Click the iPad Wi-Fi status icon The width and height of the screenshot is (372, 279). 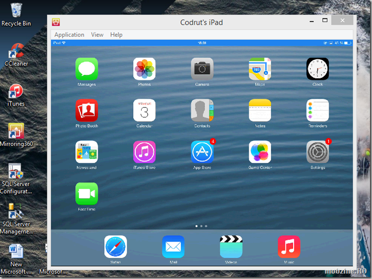click(x=64, y=43)
